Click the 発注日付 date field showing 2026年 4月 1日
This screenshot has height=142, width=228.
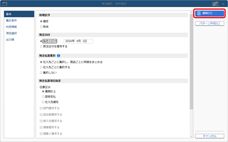(x=78, y=41)
